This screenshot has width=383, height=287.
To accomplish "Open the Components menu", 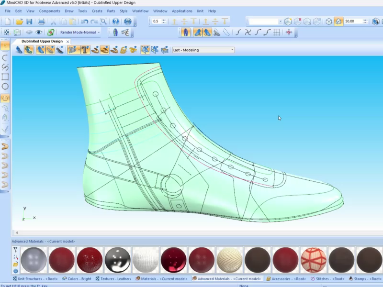I will point(49,11).
